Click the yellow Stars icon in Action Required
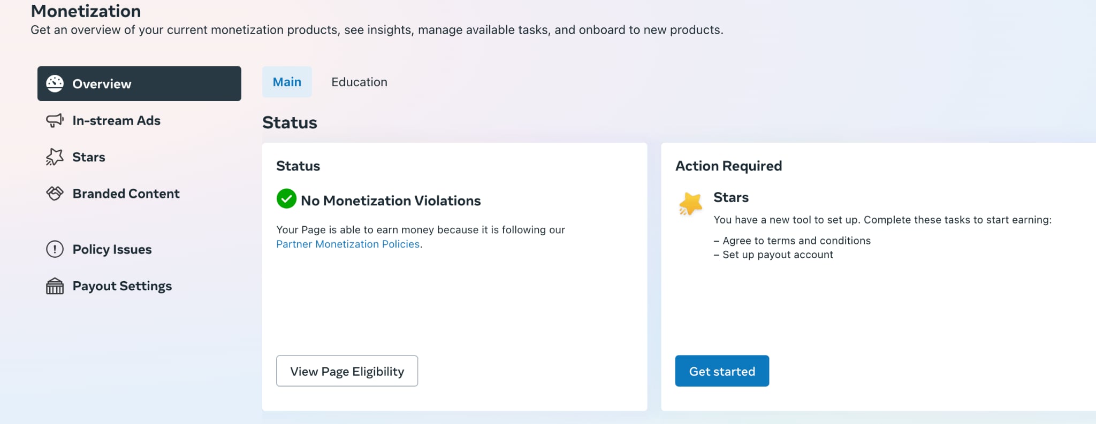 click(690, 204)
